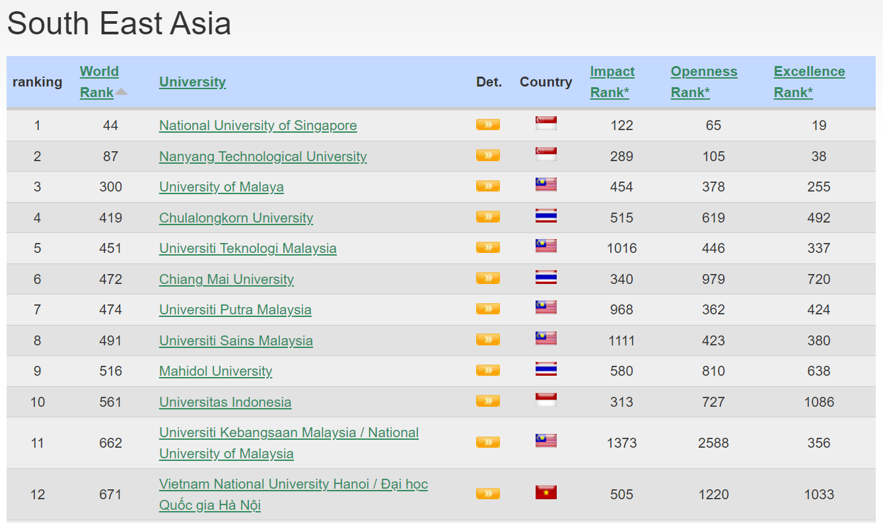Select impact rank value 1373

[622, 443]
